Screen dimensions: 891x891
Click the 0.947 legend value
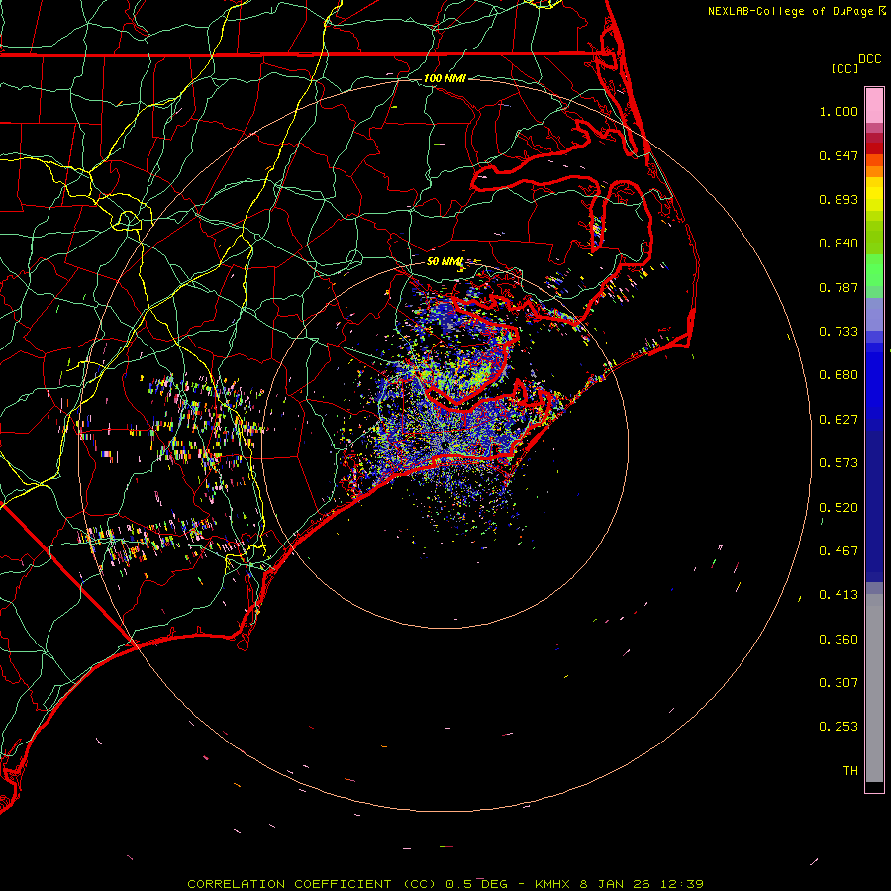coord(839,156)
